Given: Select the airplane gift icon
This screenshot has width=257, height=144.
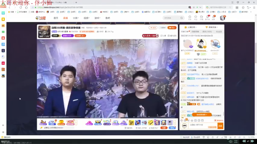Looking at the screenshot, I should [x=144, y=122].
